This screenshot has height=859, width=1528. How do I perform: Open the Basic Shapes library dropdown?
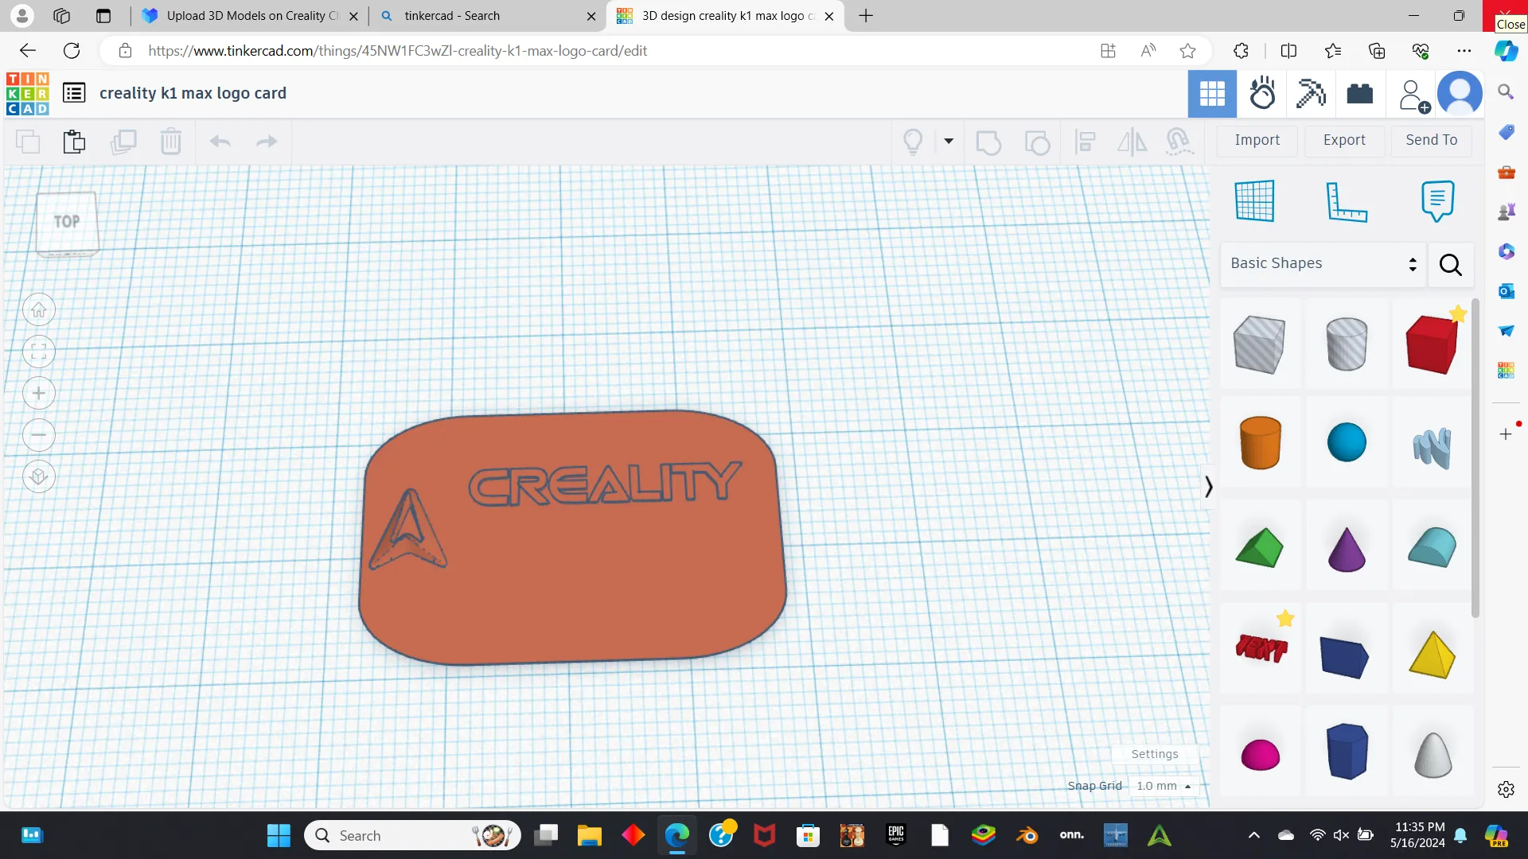pyautogui.click(x=1323, y=263)
